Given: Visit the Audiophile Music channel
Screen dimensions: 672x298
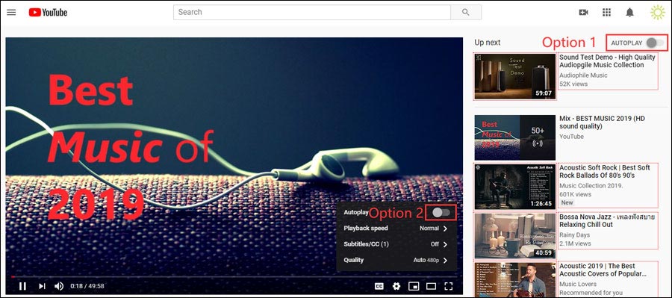Looking at the screenshot, I should [x=583, y=75].
